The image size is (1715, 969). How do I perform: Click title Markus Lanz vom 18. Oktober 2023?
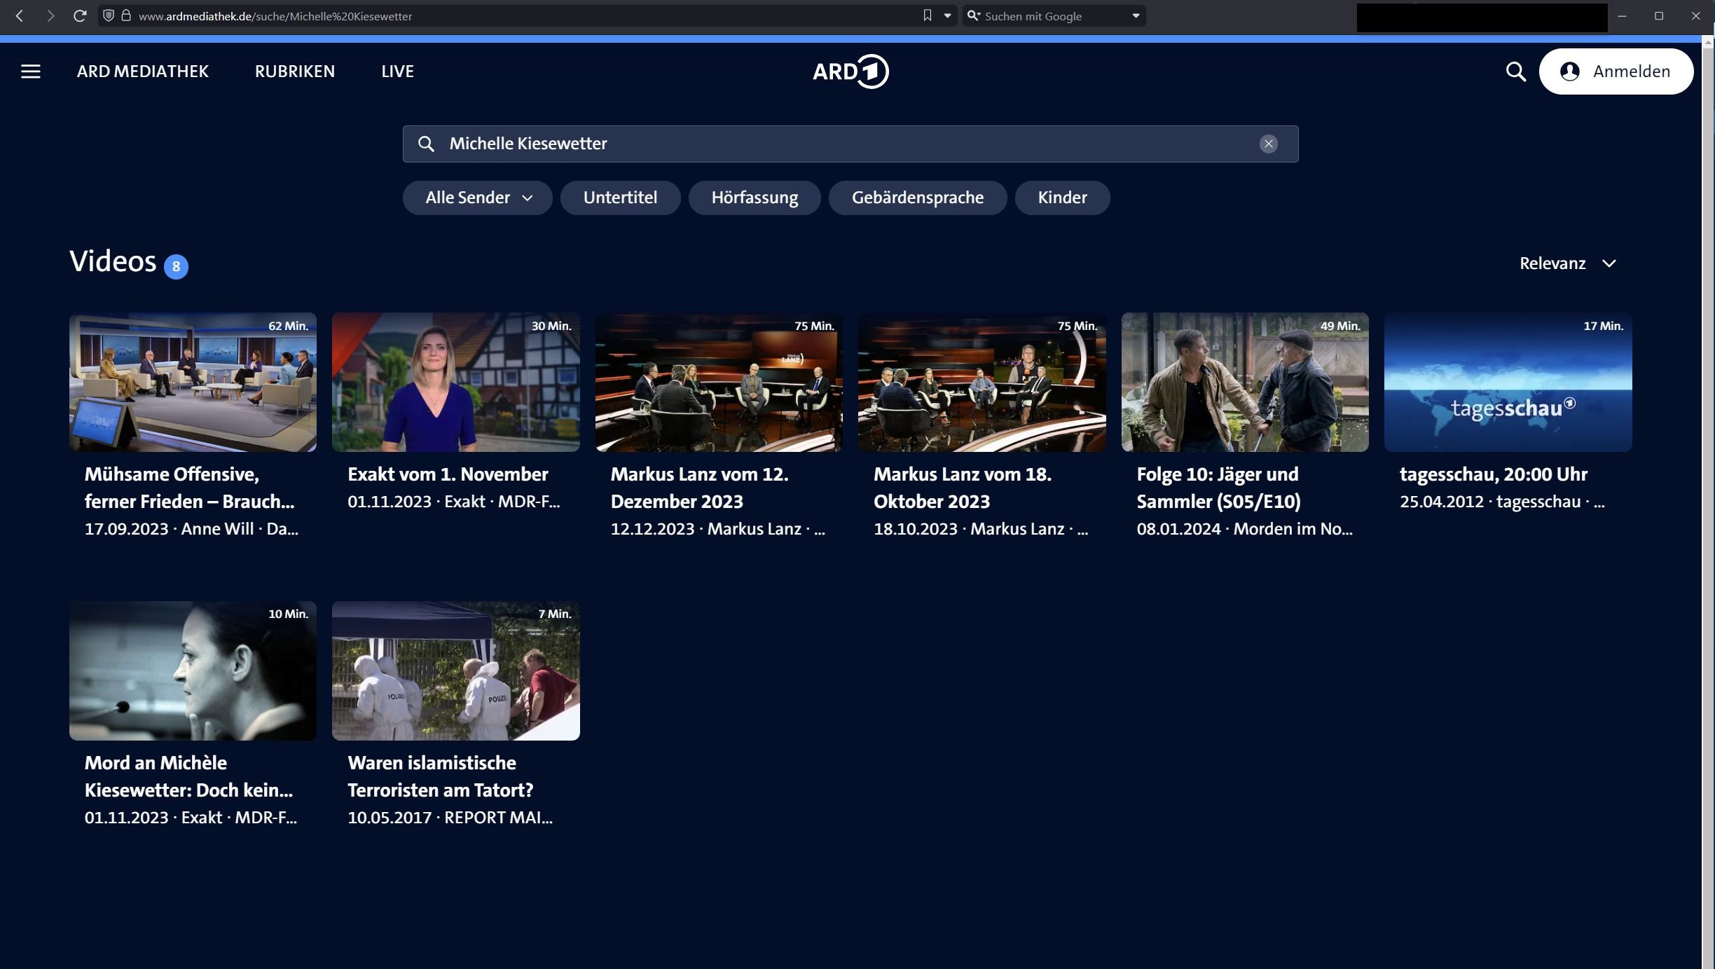[x=963, y=488]
